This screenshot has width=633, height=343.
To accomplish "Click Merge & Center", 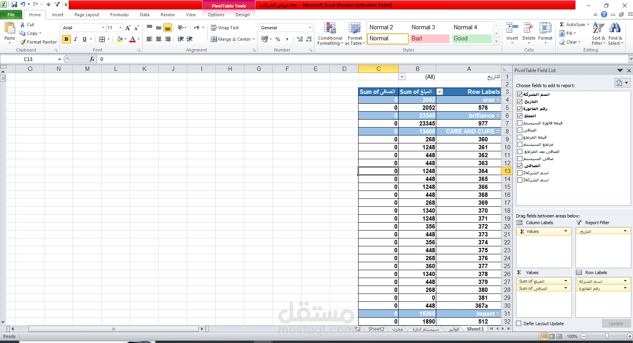I will [232, 39].
